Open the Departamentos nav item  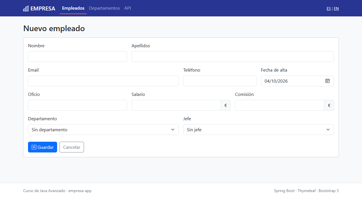104,8
